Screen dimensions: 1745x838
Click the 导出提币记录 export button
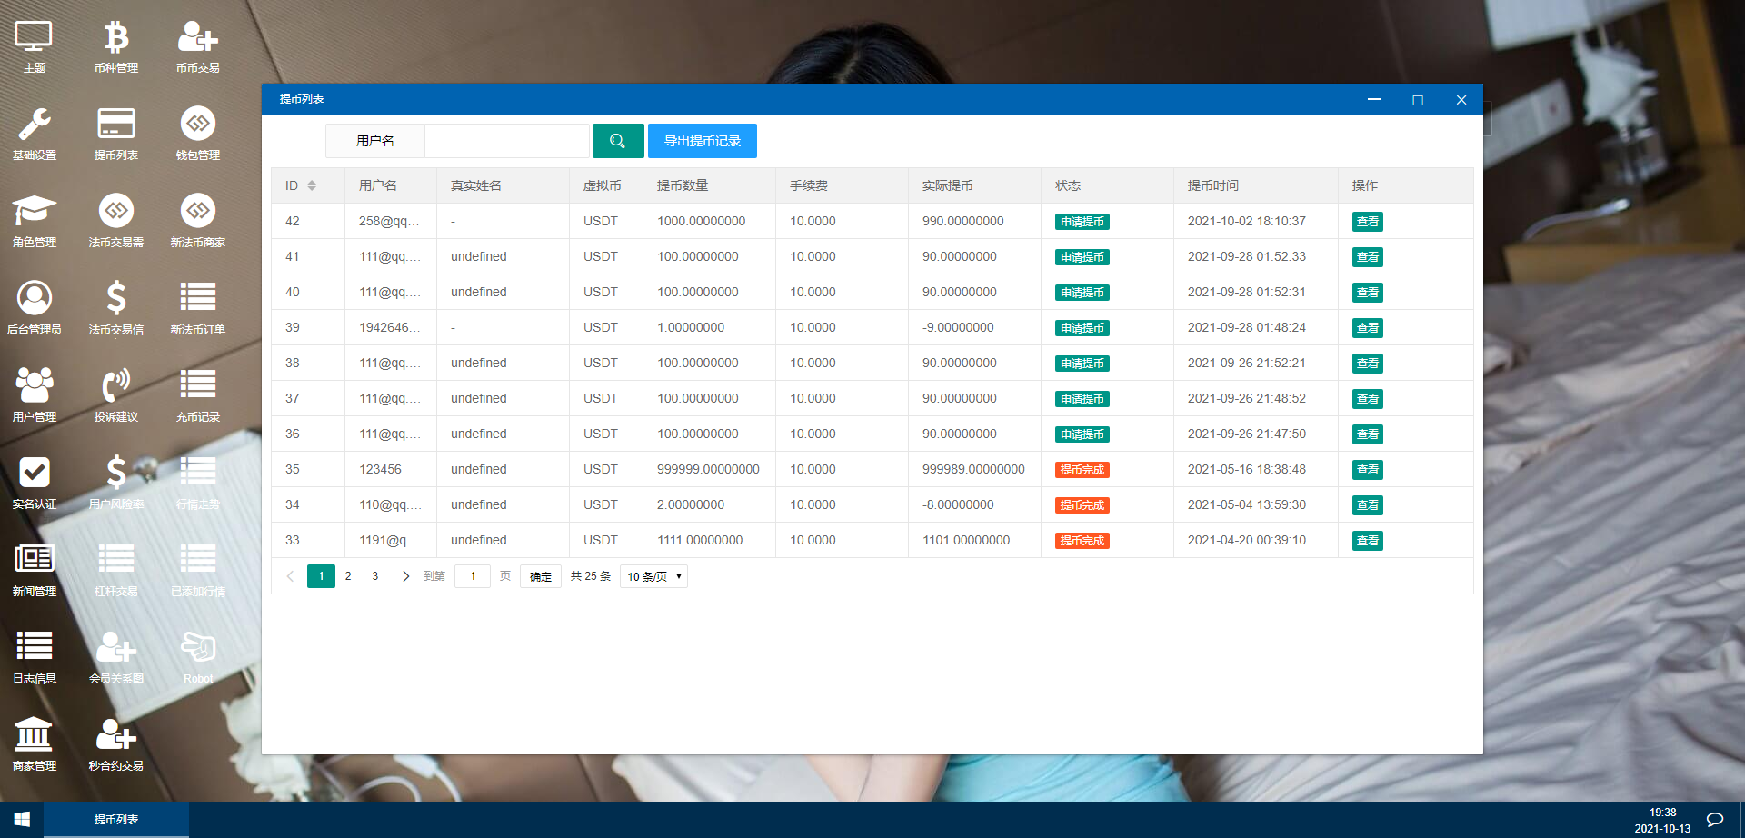click(703, 141)
